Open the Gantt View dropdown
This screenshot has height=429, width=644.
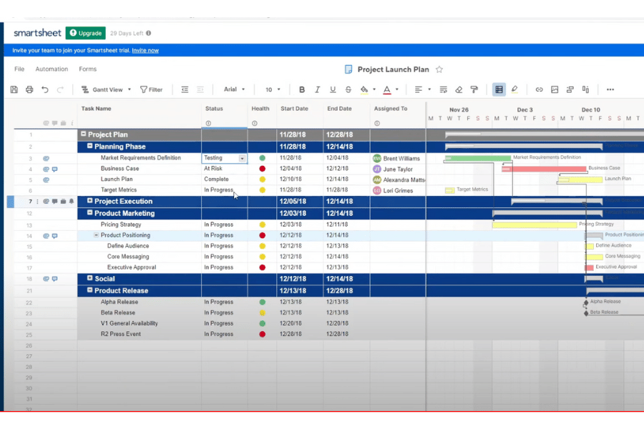[x=107, y=89]
